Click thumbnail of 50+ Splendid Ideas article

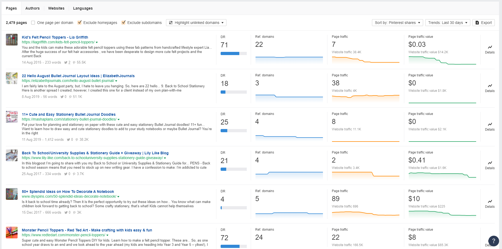[x=12, y=194]
